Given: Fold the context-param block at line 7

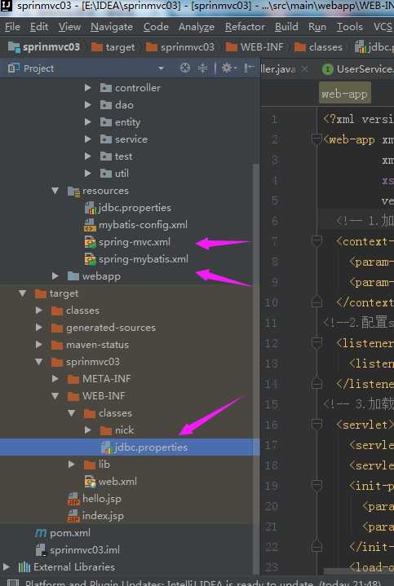Looking at the screenshot, I should (x=317, y=241).
